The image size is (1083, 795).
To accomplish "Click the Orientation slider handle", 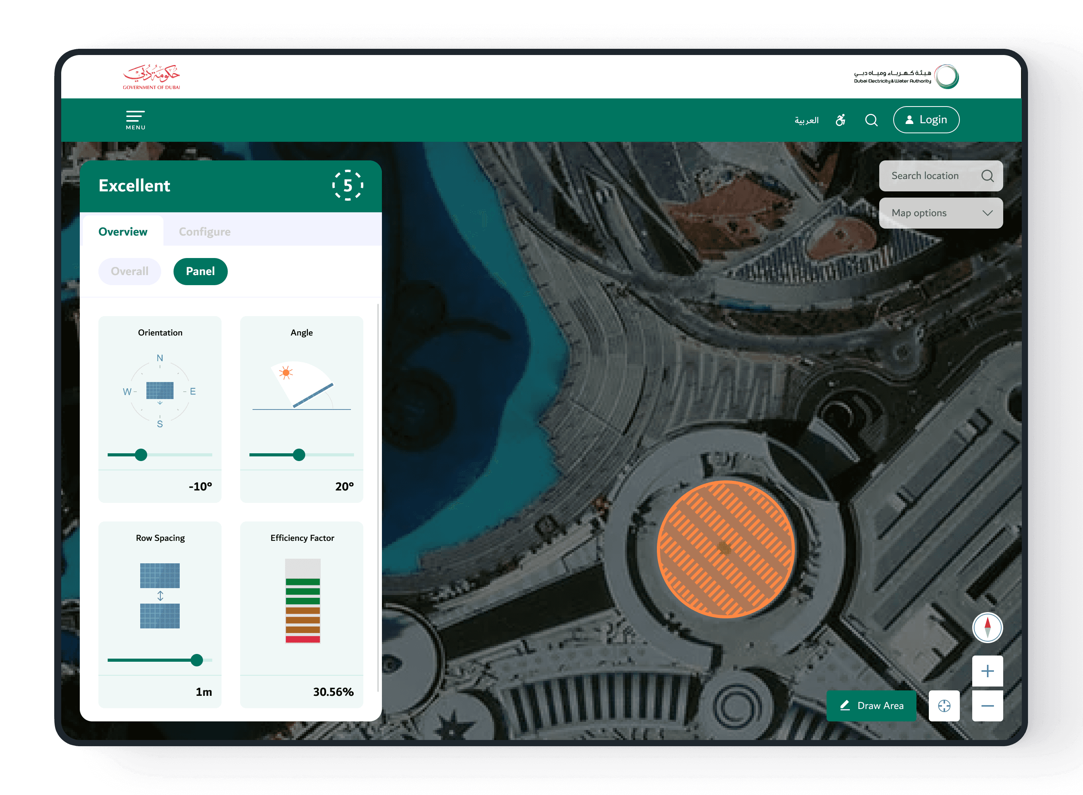I will click(141, 455).
